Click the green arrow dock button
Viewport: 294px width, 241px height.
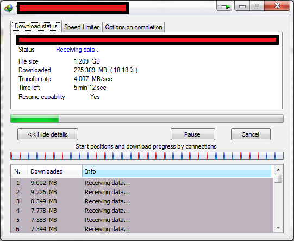[x=224, y=6]
